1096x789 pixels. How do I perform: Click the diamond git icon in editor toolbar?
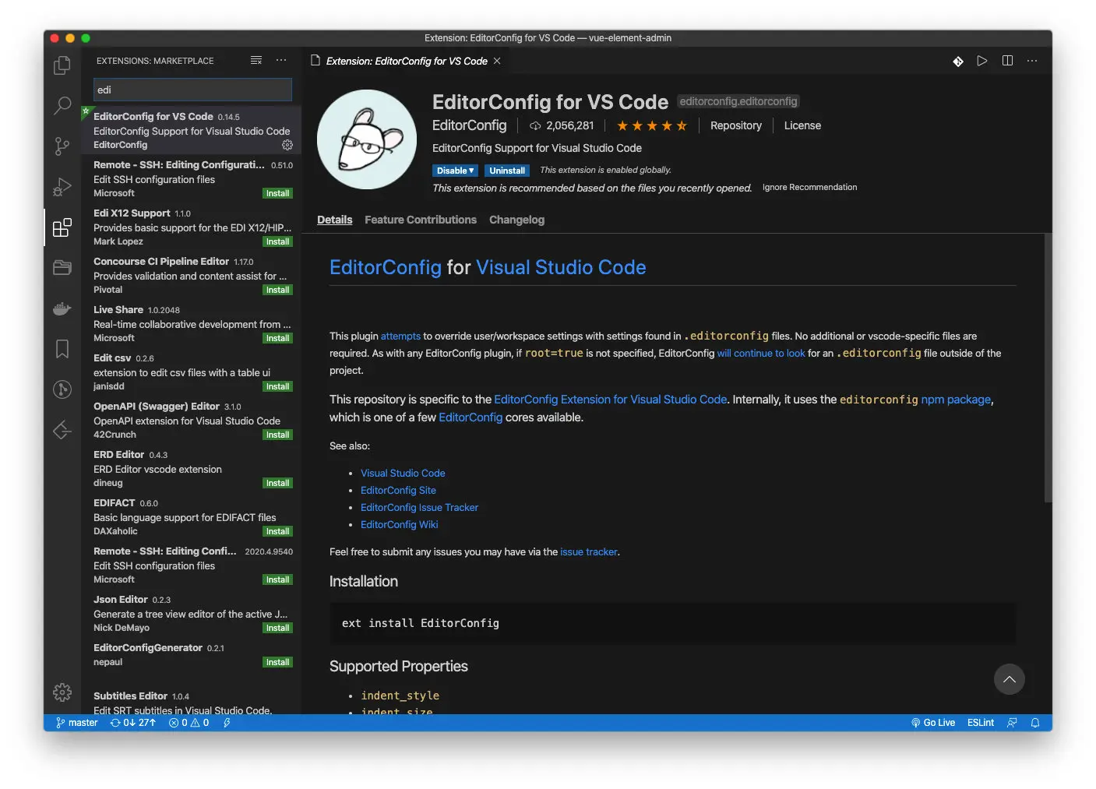(x=958, y=62)
